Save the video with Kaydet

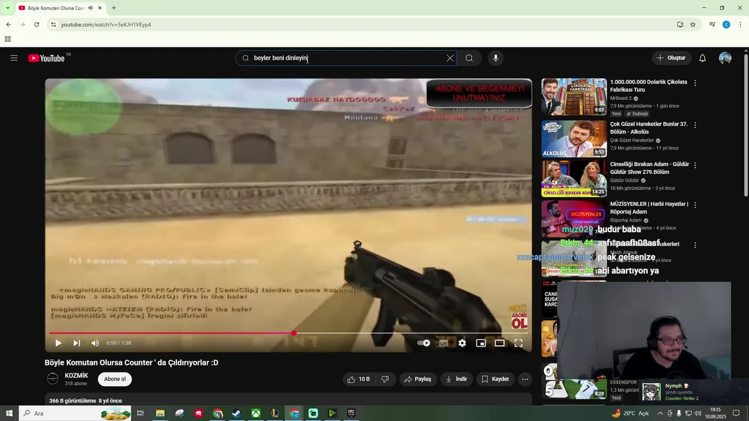pos(495,379)
